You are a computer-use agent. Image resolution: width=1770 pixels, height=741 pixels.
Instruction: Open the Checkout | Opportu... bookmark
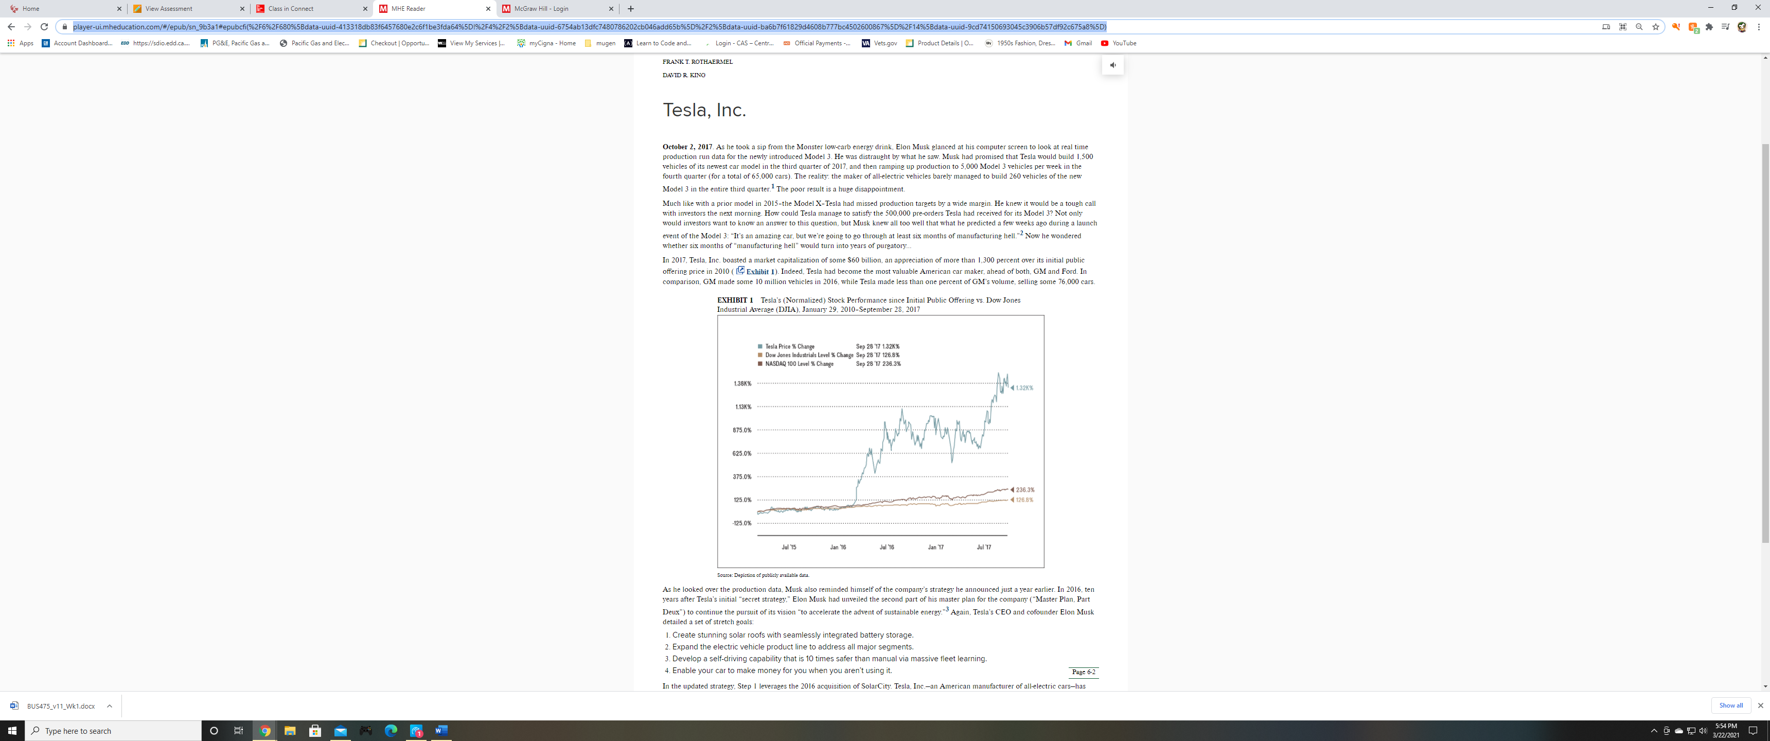394,43
